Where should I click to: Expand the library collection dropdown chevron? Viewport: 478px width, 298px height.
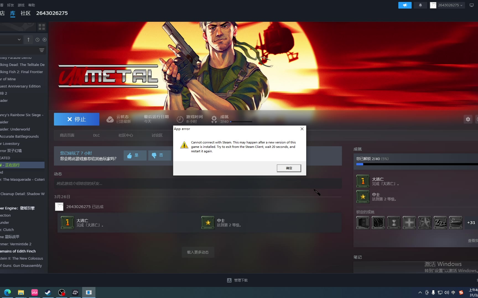[19, 40]
